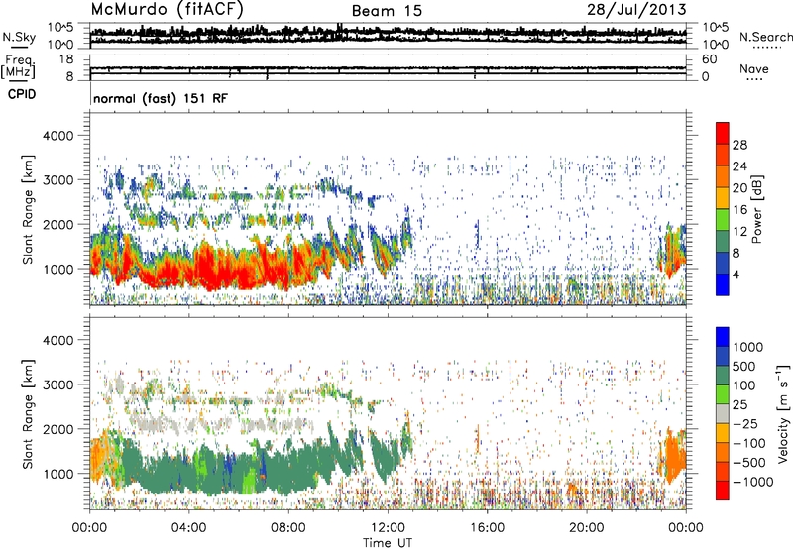Screen dimensions: 793x549
Task: Click the date '28/Jul/2013'
Action: pyautogui.click(x=636, y=10)
